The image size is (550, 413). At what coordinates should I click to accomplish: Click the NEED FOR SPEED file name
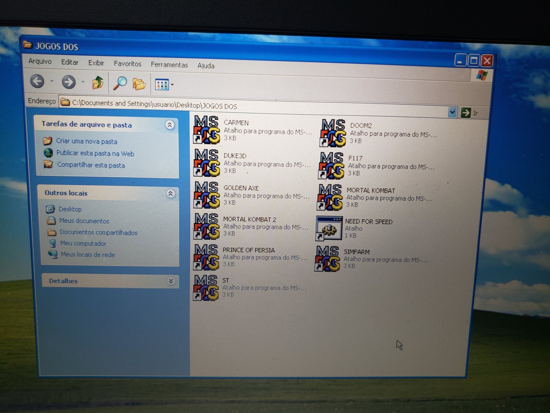(x=368, y=222)
